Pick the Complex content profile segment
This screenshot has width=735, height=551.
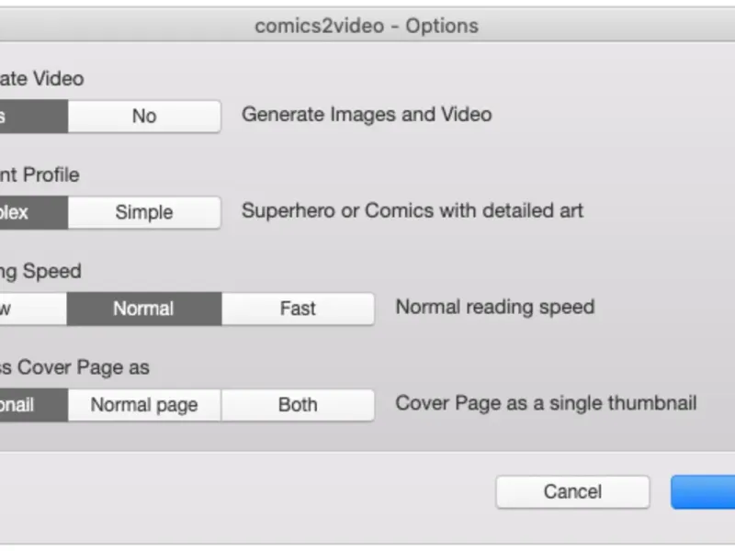coord(32,212)
